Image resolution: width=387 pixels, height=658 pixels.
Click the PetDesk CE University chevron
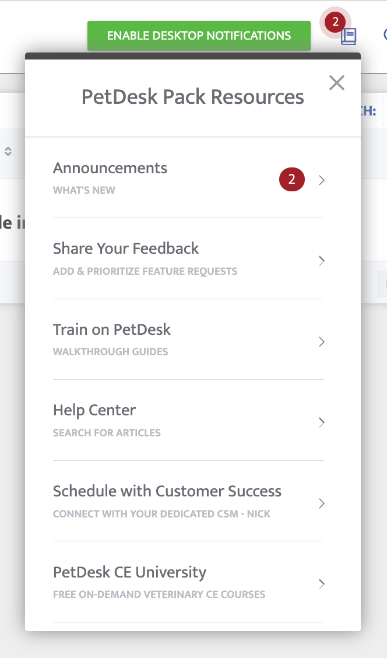tap(322, 584)
